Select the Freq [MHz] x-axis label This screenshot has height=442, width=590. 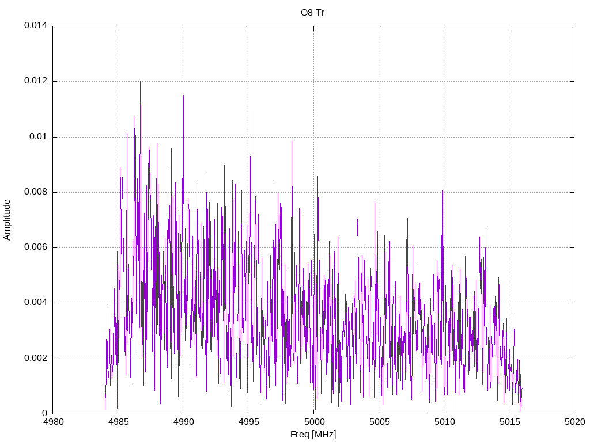pos(313,435)
